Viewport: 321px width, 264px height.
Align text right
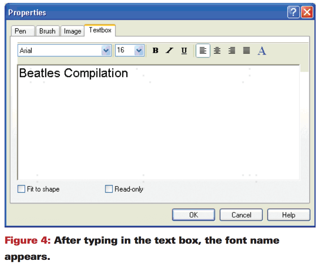[x=232, y=50]
